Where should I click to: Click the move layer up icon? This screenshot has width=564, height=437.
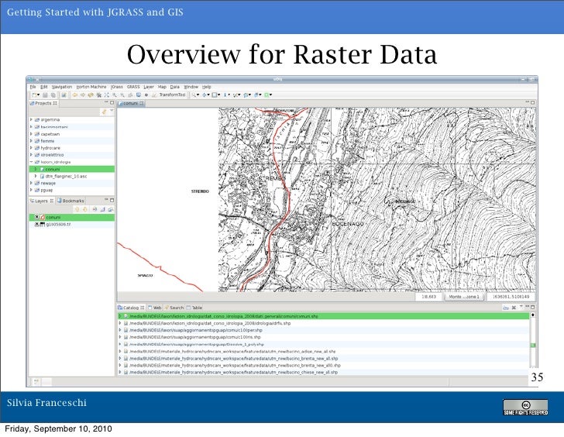coord(77,209)
